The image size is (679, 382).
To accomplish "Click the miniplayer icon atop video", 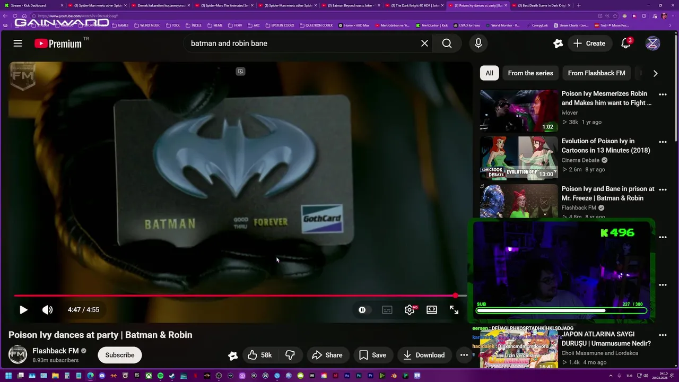I will coord(240,71).
